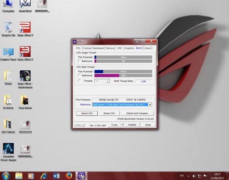
Task: Expand the Threads count dropdown
Action: (x=107, y=81)
